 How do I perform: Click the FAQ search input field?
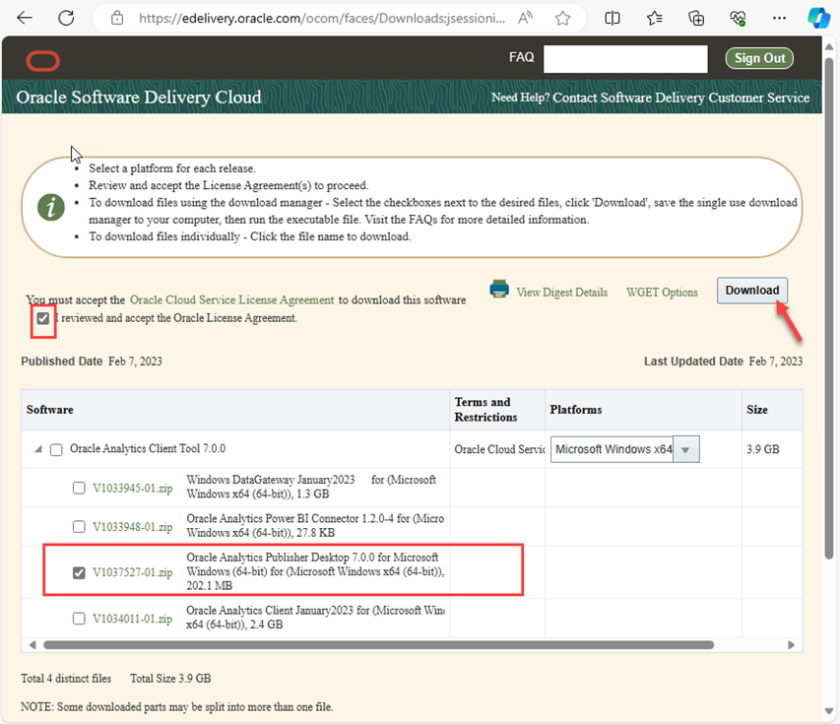(x=625, y=58)
